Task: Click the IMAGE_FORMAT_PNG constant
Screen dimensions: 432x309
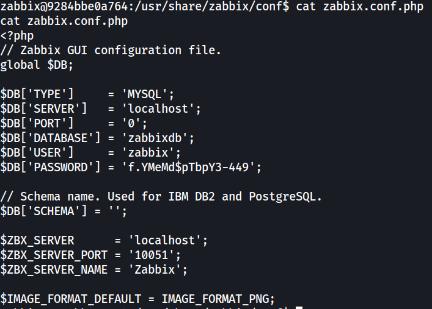Action: [215, 299]
